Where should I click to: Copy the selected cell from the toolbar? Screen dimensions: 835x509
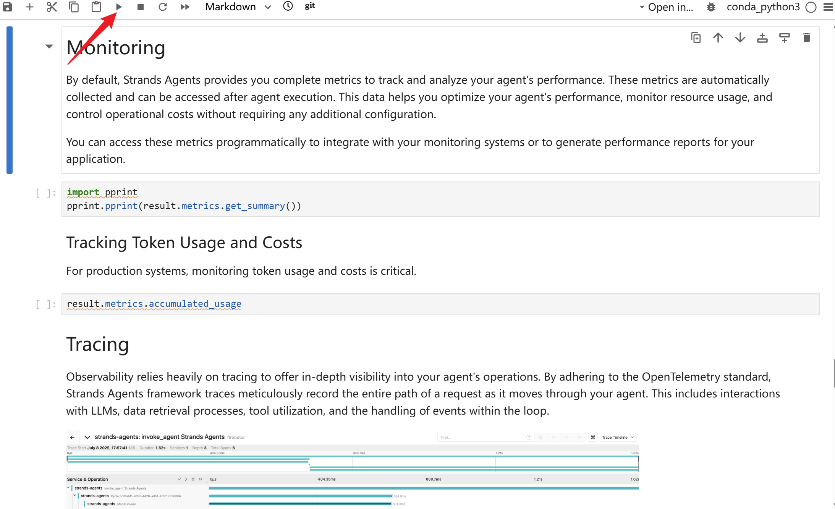[x=74, y=7]
